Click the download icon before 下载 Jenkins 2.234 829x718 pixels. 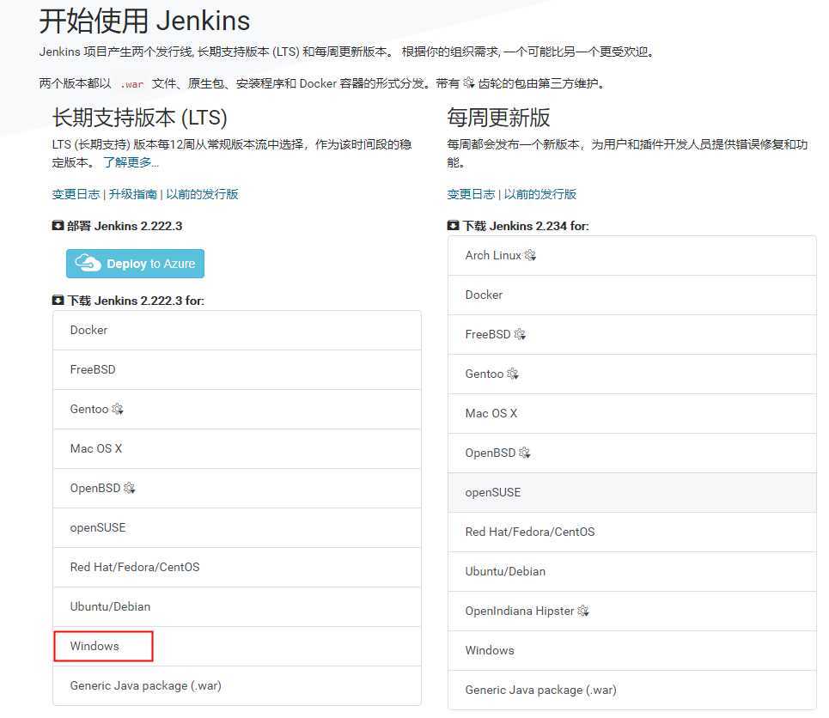click(453, 226)
